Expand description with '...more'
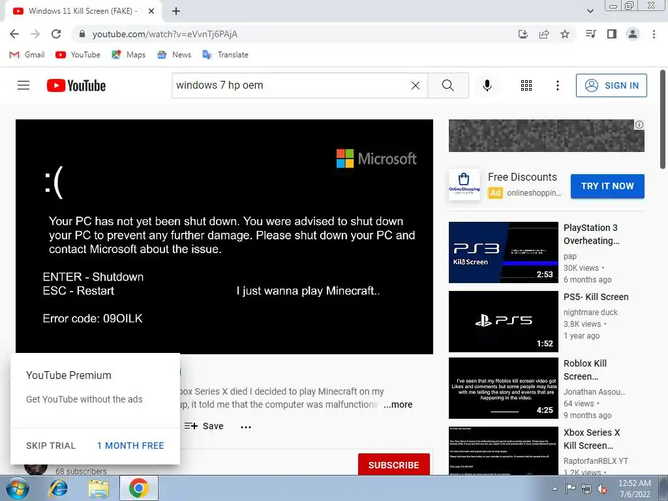 point(398,404)
